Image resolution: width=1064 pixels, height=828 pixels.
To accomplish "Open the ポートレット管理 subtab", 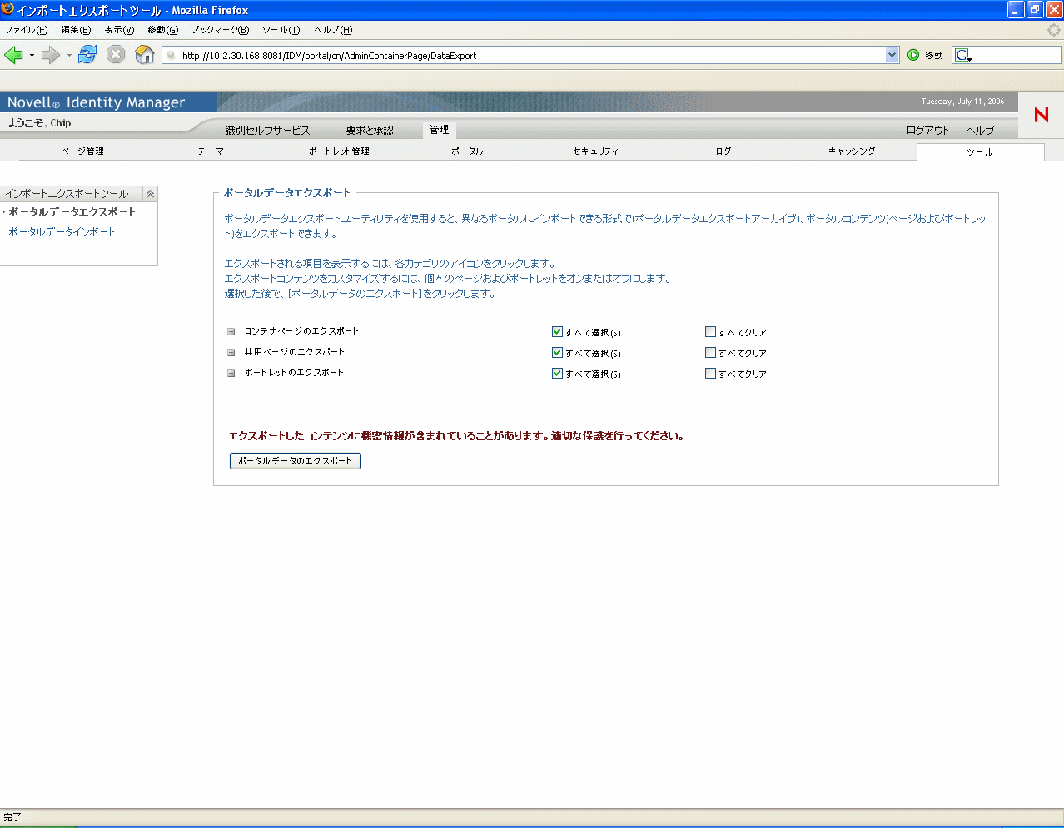I will pyautogui.click(x=339, y=151).
